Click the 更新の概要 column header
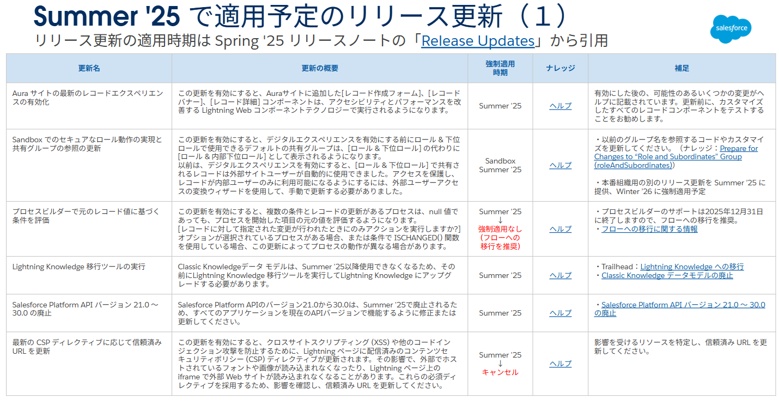Viewport: 779px width, 405px height. tap(320, 68)
